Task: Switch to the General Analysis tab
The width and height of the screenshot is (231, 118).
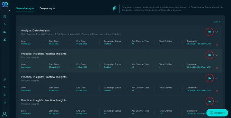Action: coord(25,8)
